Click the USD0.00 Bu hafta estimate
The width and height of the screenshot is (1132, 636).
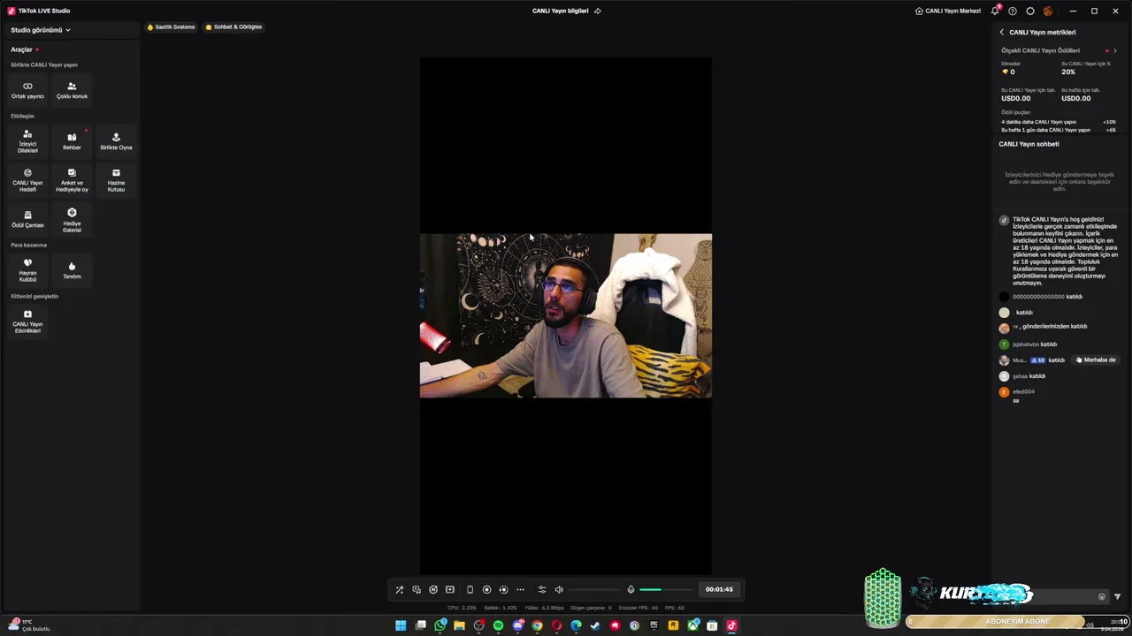(1076, 98)
